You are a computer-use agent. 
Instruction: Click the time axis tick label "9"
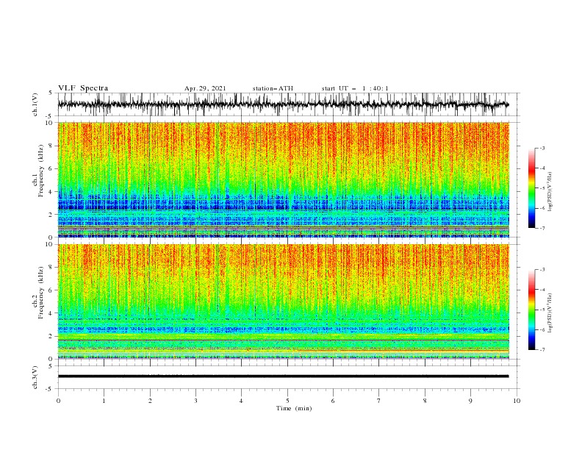pos(470,401)
